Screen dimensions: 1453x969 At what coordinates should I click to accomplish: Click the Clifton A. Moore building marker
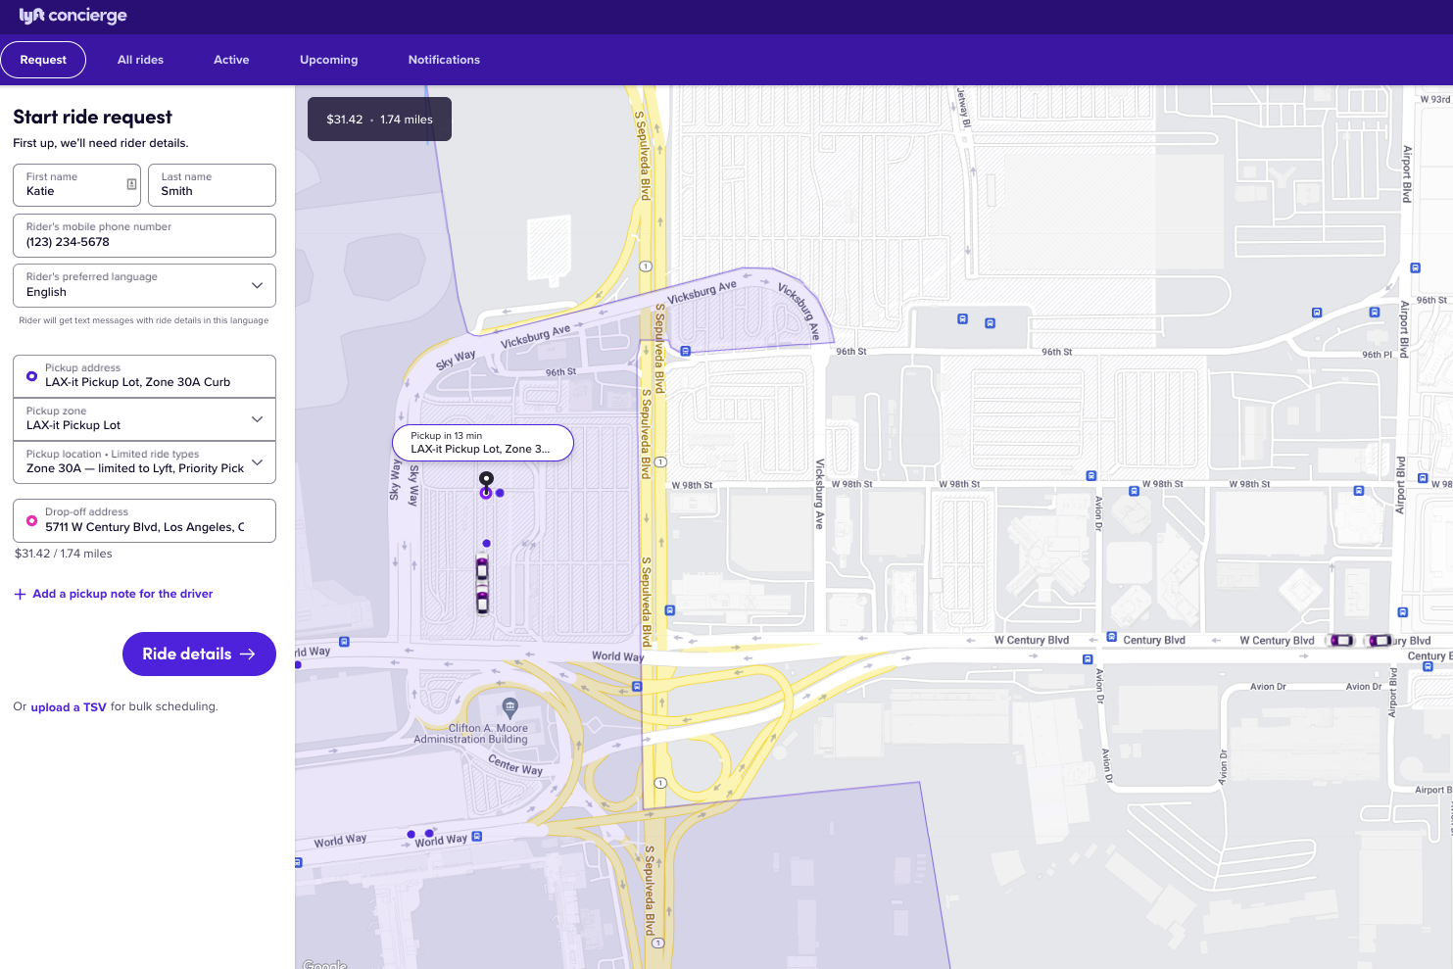tap(509, 706)
